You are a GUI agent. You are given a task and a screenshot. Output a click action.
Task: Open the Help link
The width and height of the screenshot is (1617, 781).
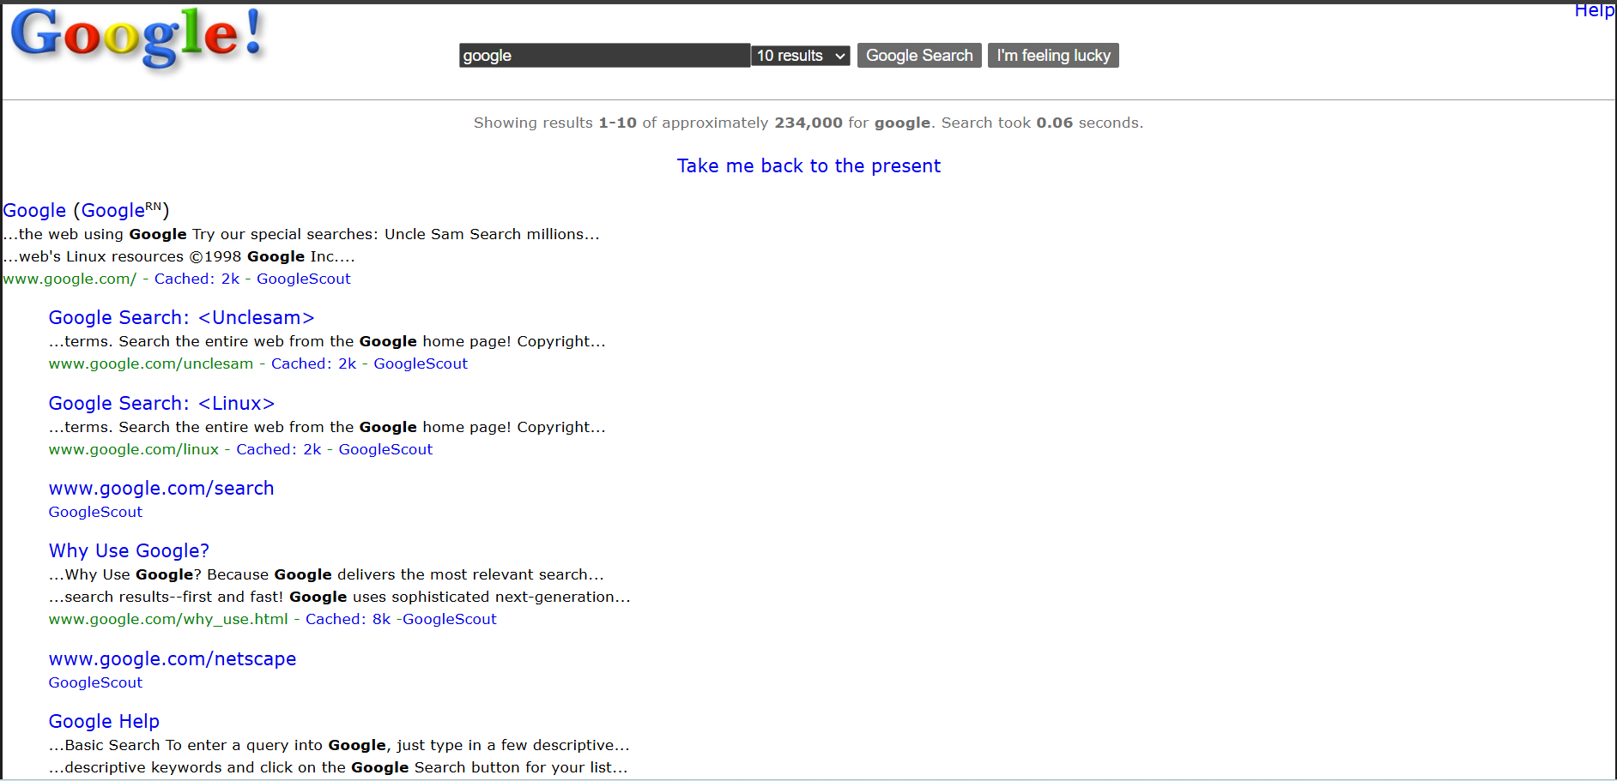click(1594, 10)
